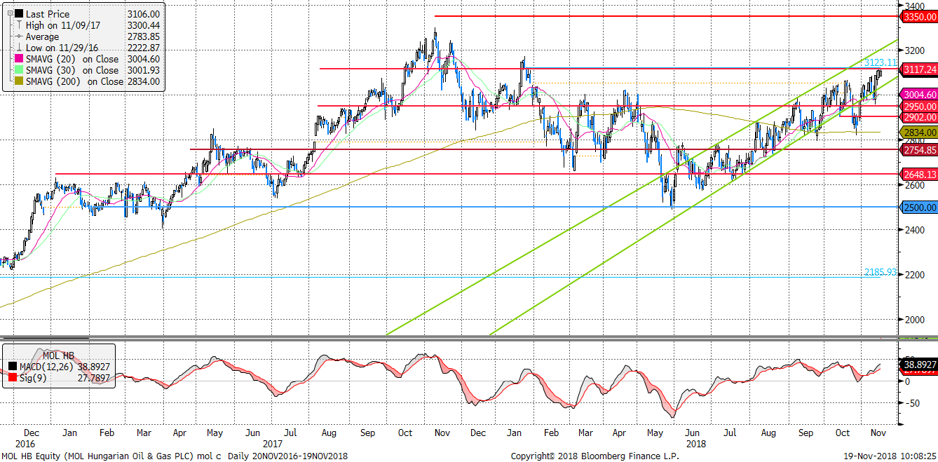Click the -50 MACD axis label
The image size is (938, 462).
(x=912, y=403)
